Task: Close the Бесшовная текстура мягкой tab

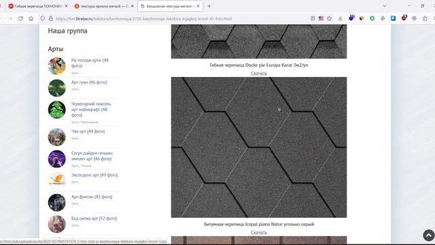Action: (198, 6)
